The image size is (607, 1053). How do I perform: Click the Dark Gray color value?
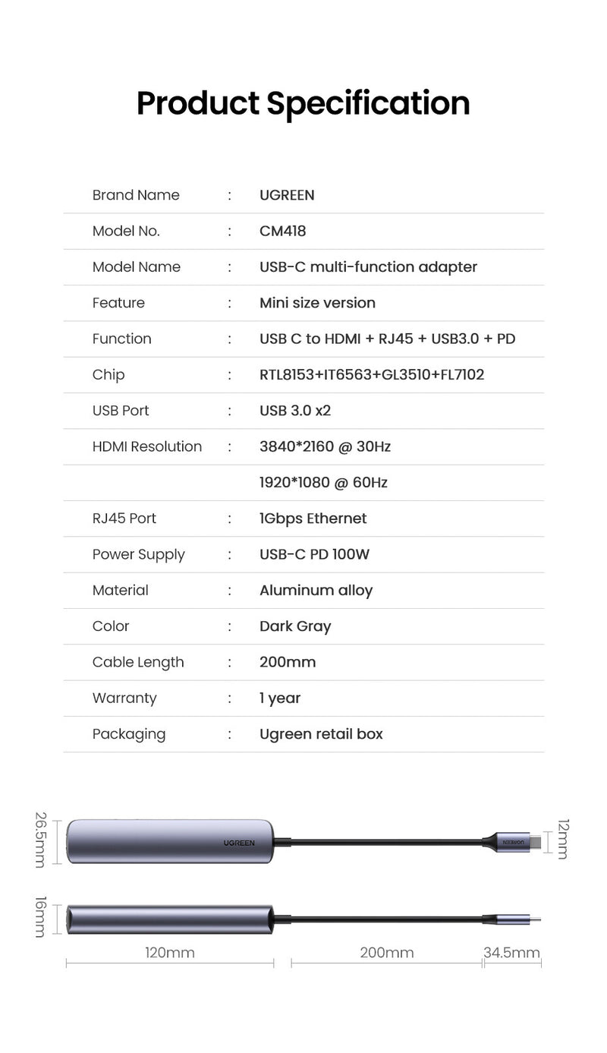295,626
